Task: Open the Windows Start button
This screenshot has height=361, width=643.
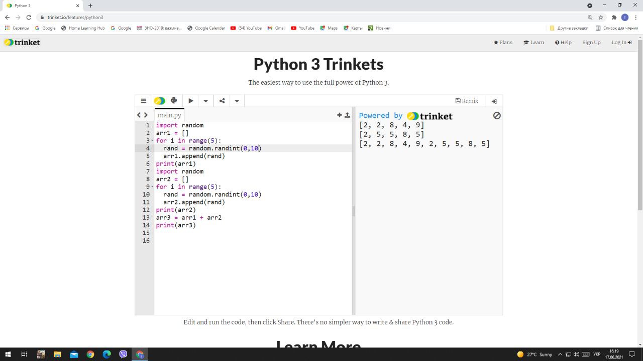Action: click(x=8, y=354)
